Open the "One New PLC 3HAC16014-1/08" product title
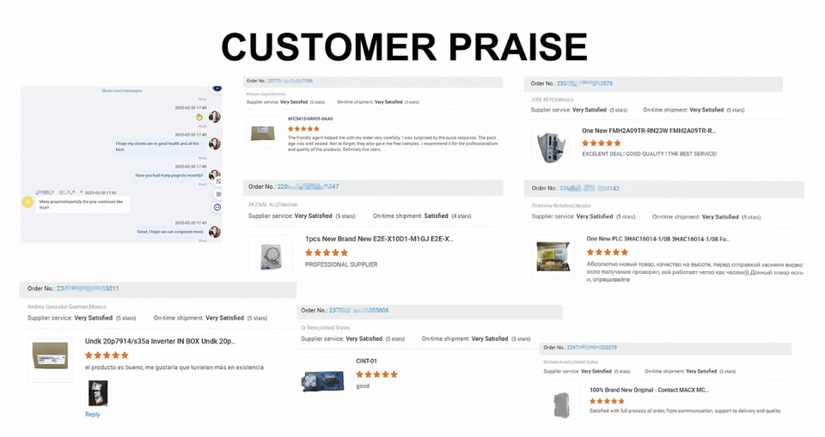 point(658,239)
